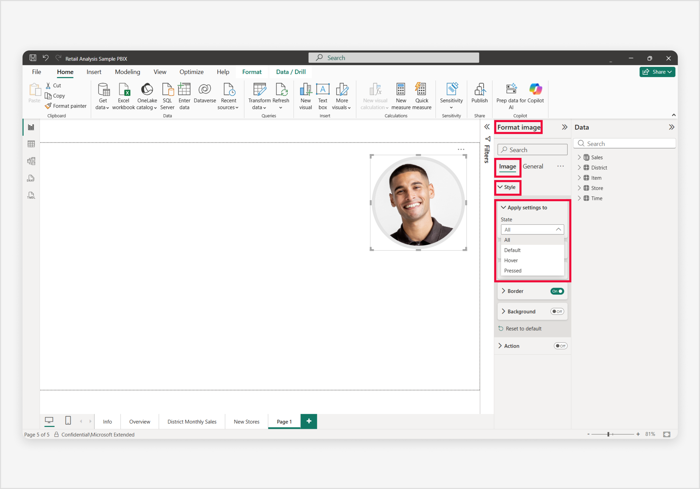Expand the Sales table in Data pane
Viewport: 700px width, 489px height.
[579, 157]
